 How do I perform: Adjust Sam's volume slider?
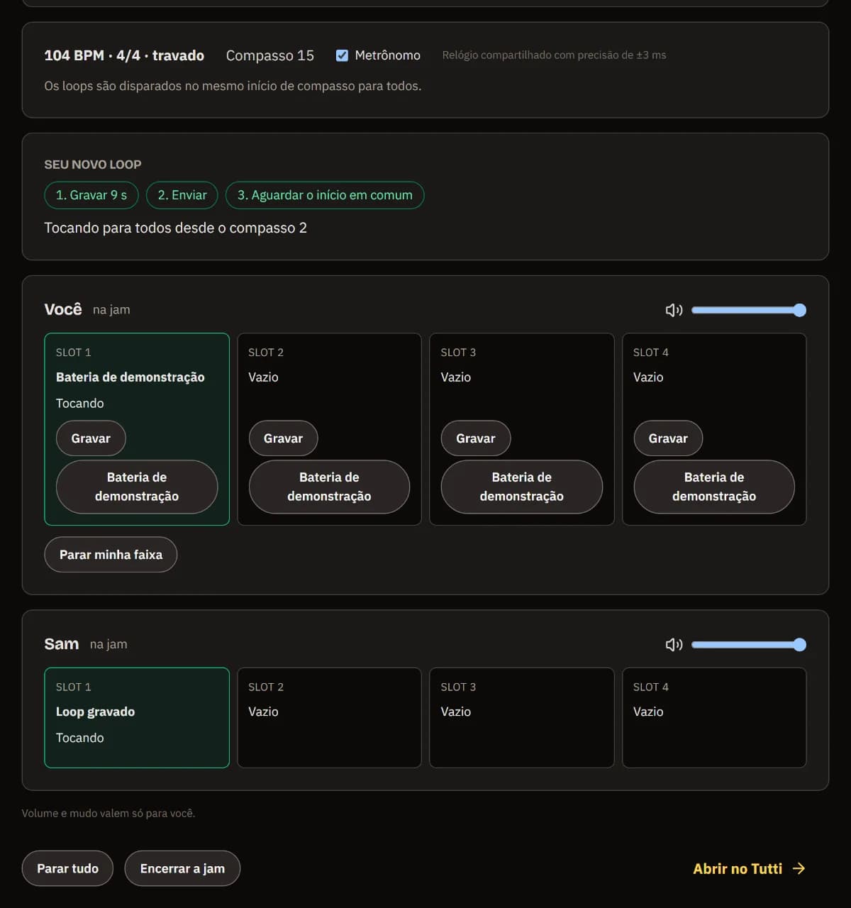point(749,645)
